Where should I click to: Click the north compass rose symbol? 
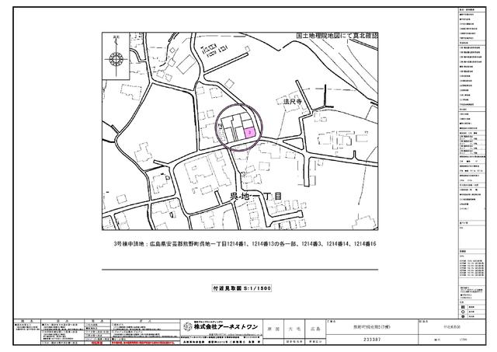(116, 59)
